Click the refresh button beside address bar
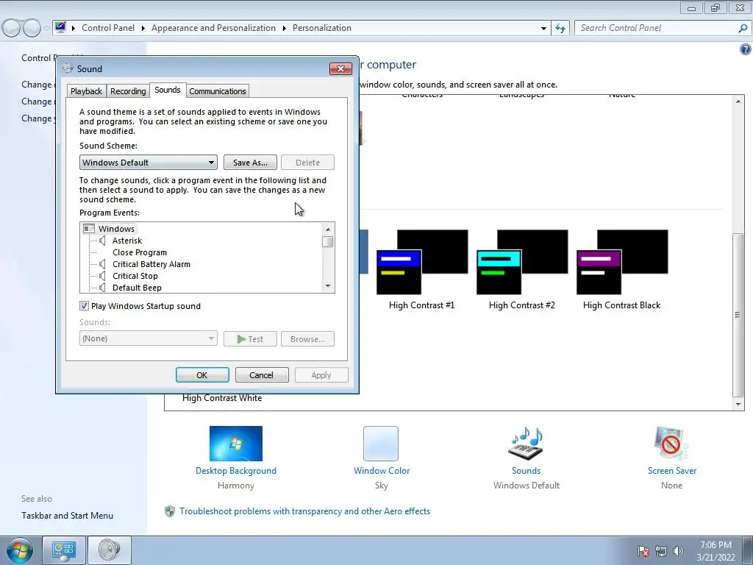Screen dimensions: 753x565 560,29
